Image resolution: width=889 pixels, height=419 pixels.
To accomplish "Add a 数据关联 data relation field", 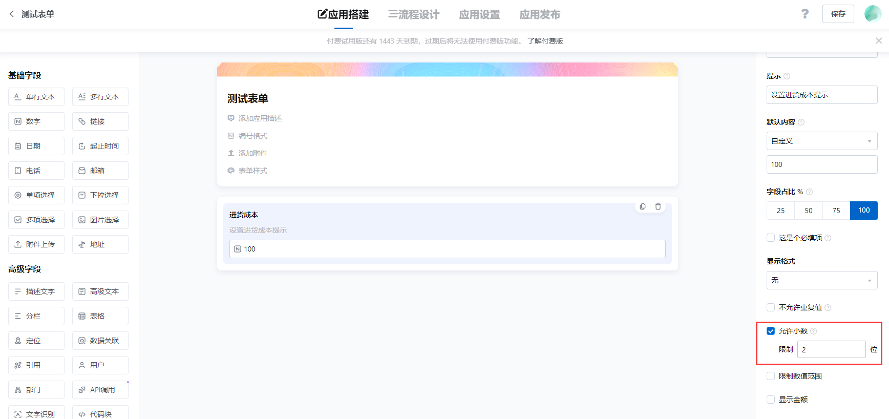I will 100,341.
